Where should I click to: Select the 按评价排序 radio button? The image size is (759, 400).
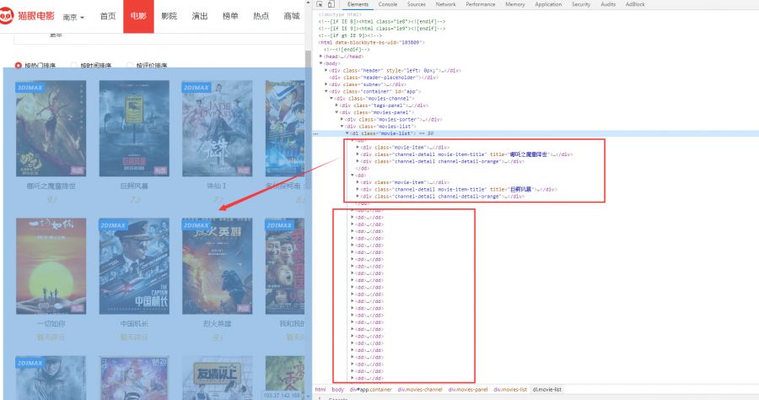[x=130, y=65]
